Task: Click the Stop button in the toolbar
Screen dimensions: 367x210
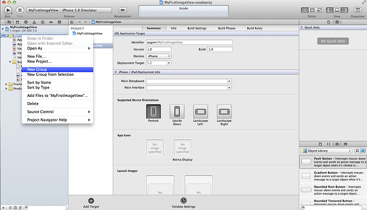Action: (x=20, y=10)
